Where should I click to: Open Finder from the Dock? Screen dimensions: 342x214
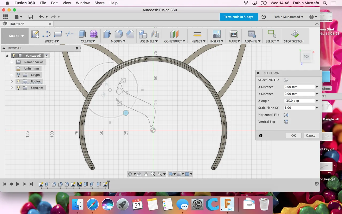pos(78,205)
